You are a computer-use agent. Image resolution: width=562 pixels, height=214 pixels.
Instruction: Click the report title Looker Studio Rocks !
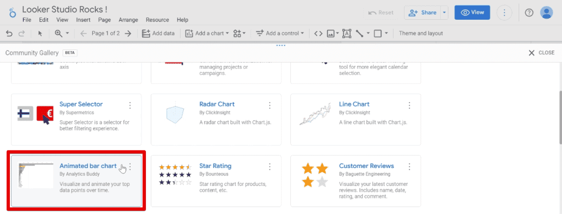tap(65, 9)
